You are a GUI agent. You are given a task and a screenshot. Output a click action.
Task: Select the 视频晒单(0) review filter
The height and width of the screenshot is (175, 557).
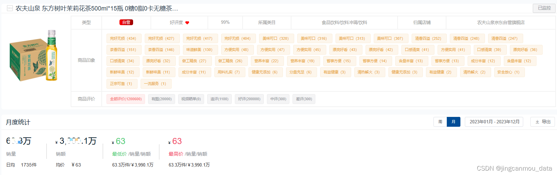coord(191,99)
